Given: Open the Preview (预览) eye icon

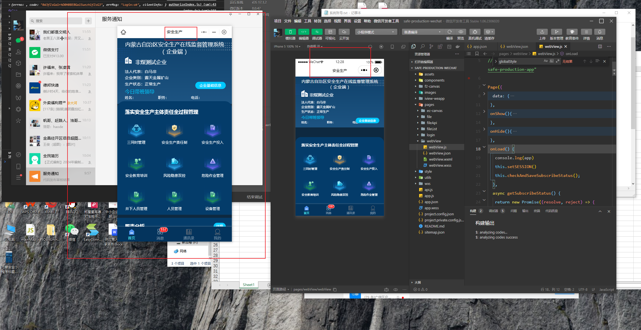Looking at the screenshot, I should tap(461, 32).
